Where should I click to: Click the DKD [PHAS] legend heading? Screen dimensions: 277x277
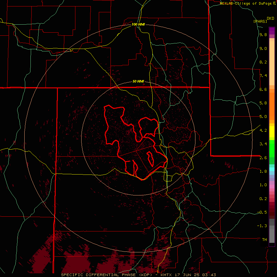point(264,20)
